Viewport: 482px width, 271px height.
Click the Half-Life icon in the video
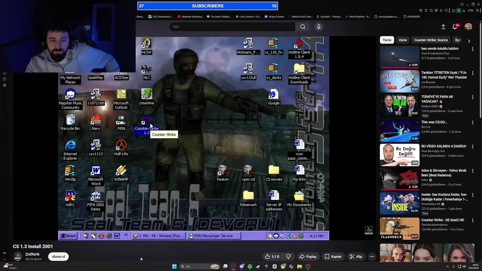[x=121, y=148]
